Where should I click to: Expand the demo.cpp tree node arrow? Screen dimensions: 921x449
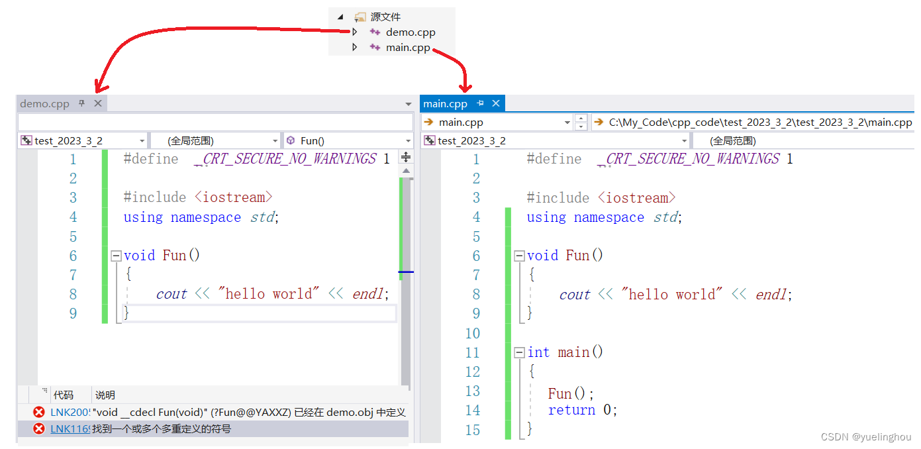355,32
